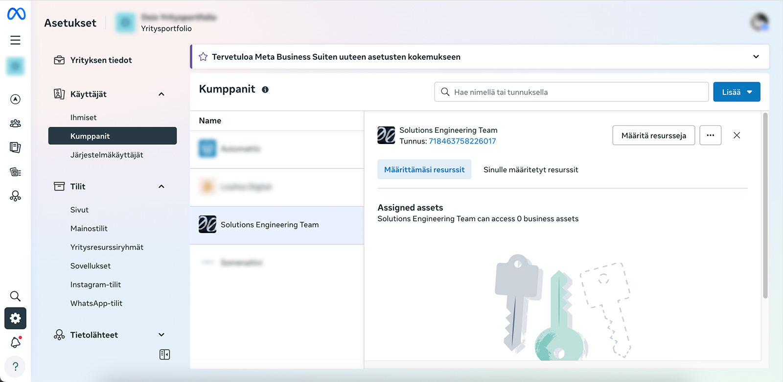Screen dimensions: 783x382
Task: Open the settings gear icon
Action: (16, 318)
